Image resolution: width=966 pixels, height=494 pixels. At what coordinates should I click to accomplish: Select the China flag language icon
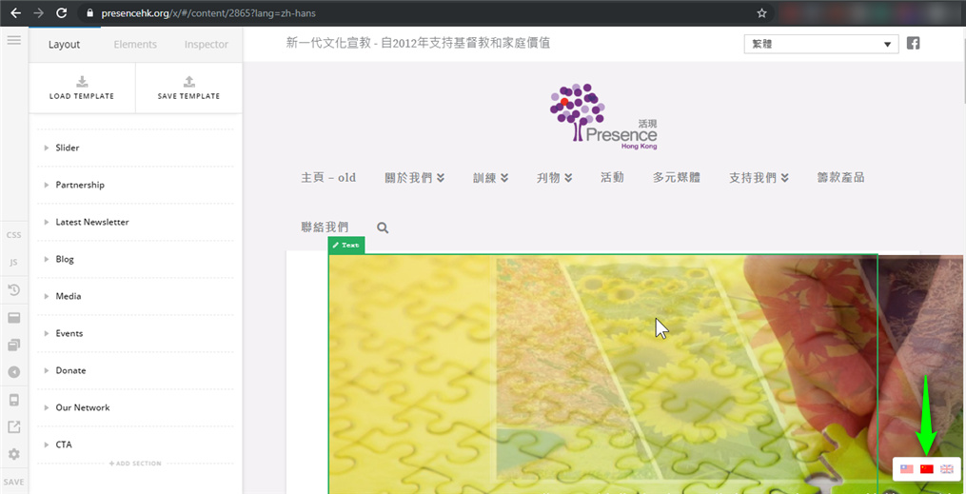(x=927, y=469)
